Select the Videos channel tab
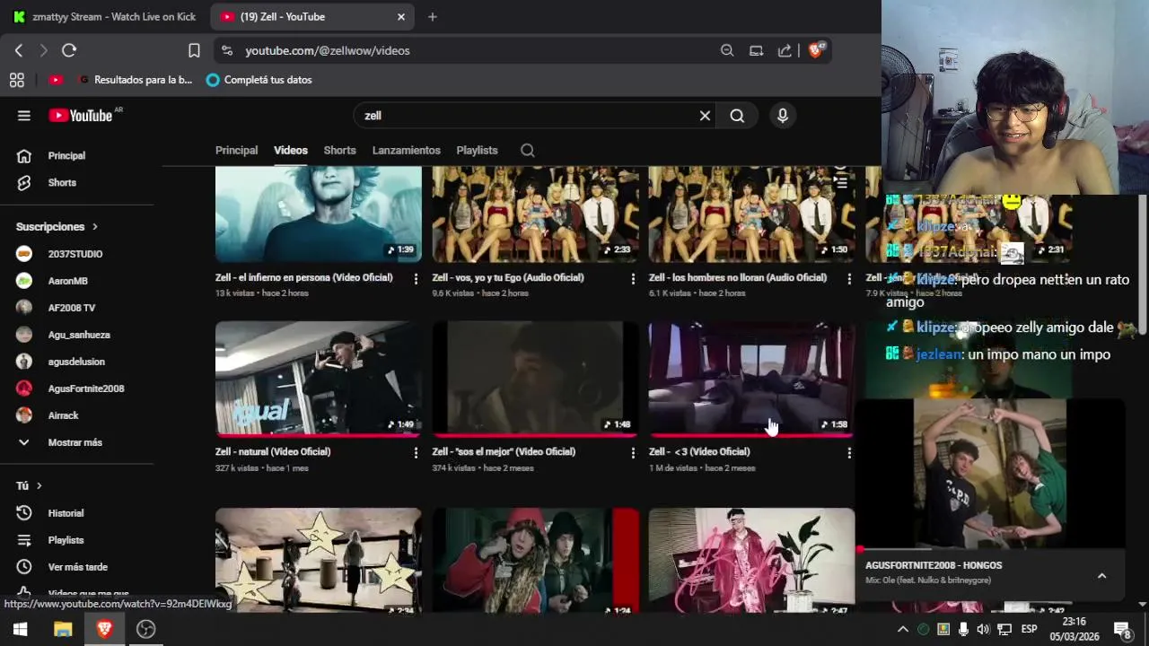Viewport: 1149px width, 646px height. pyautogui.click(x=291, y=150)
